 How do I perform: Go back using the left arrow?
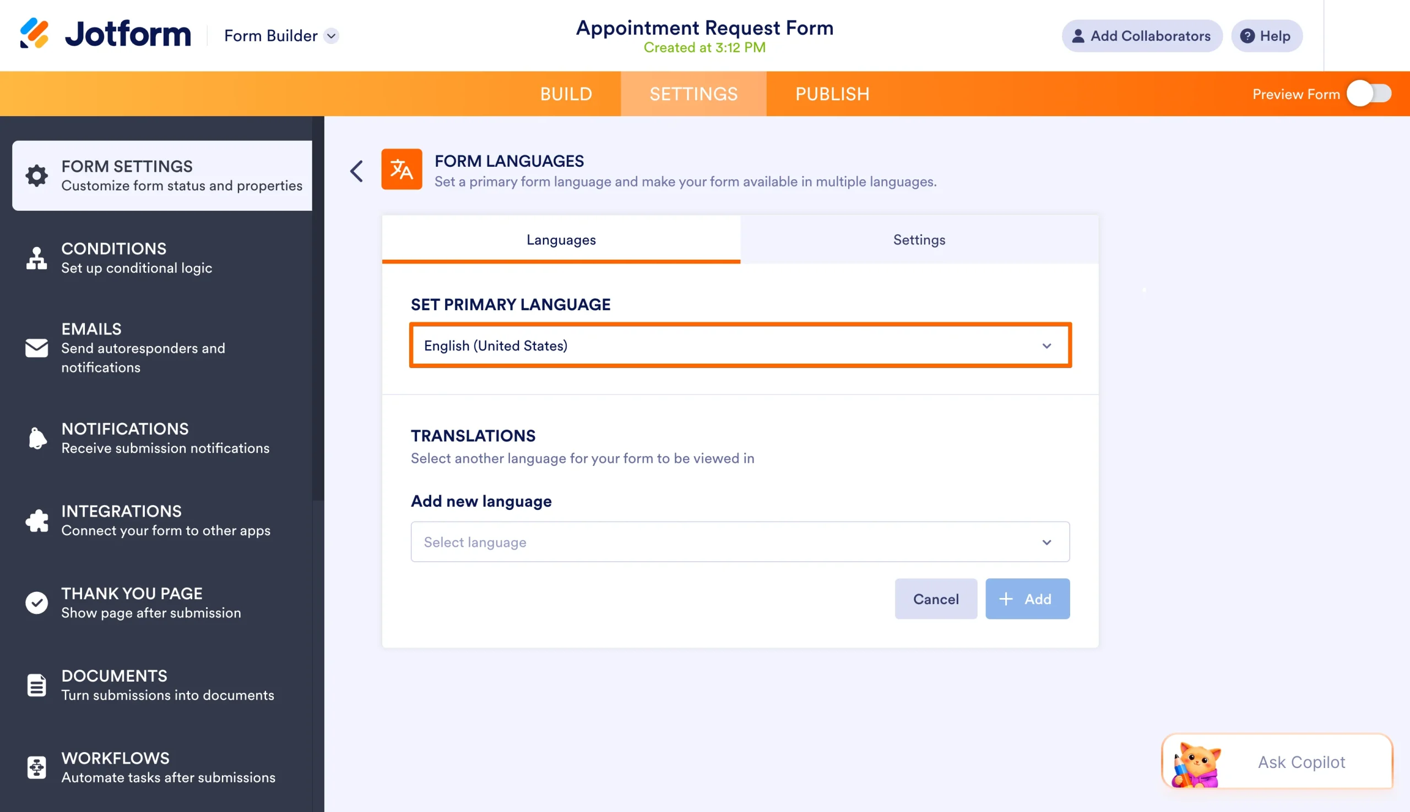(x=357, y=171)
